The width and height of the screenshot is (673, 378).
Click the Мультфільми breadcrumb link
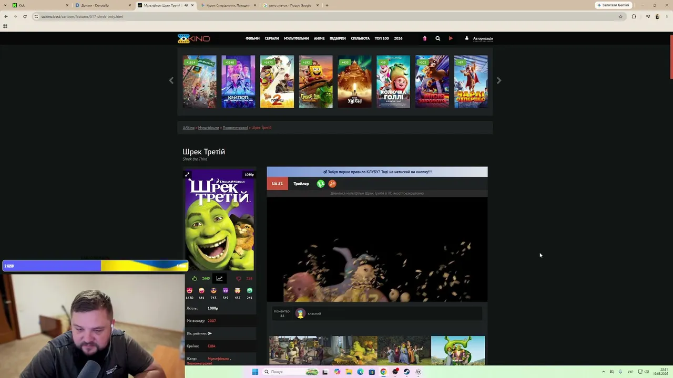[208, 128]
